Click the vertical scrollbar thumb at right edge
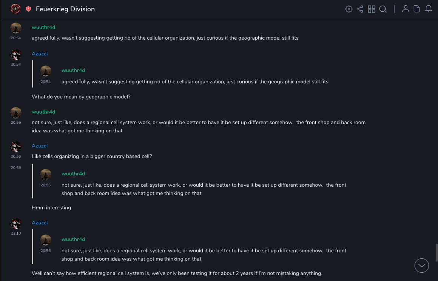Viewport: 438px width, 281px height. 436,253
